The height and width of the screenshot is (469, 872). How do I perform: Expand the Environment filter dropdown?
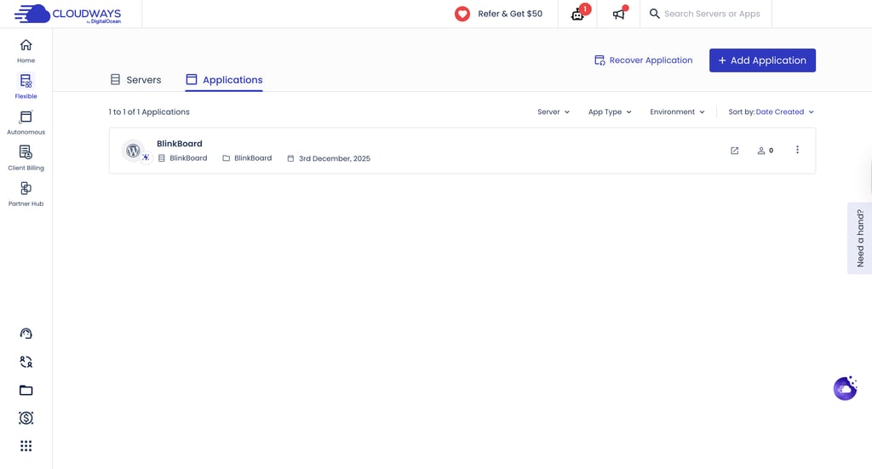(x=677, y=112)
